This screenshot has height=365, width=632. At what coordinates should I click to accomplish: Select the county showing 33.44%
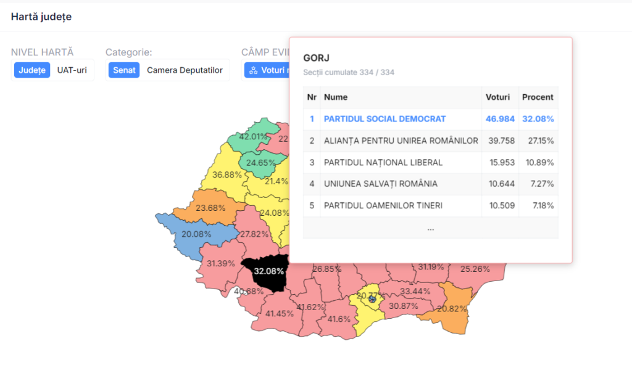click(x=415, y=291)
